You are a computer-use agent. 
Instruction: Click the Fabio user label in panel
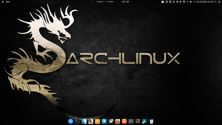8,2
